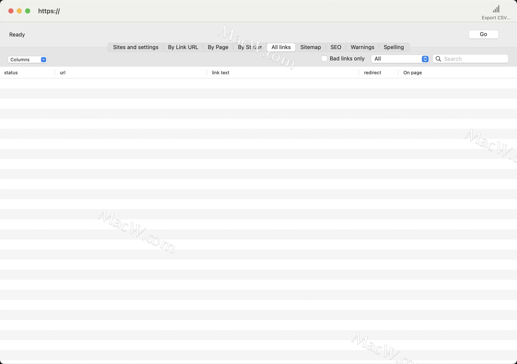Image resolution: width=517 pixels, height=364 pixels.
Task: Sort by the status column header
Action: point(27,73)
